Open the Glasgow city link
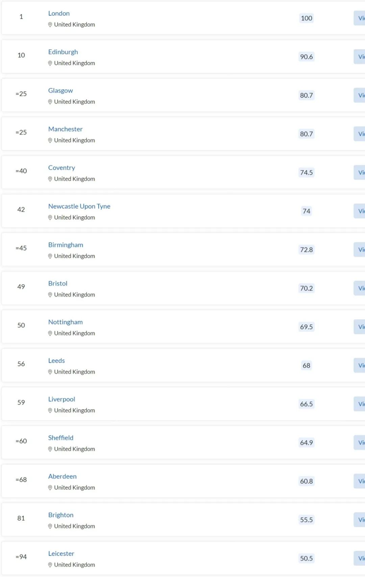 [60, 90]
